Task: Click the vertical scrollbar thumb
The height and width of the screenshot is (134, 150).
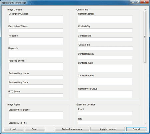Action: pyautogui.click(x=145, y=37)
